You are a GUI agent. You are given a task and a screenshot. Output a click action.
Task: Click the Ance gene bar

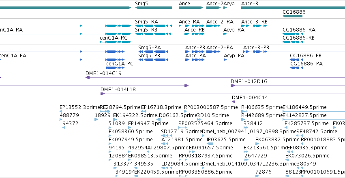tap(191, 8)
